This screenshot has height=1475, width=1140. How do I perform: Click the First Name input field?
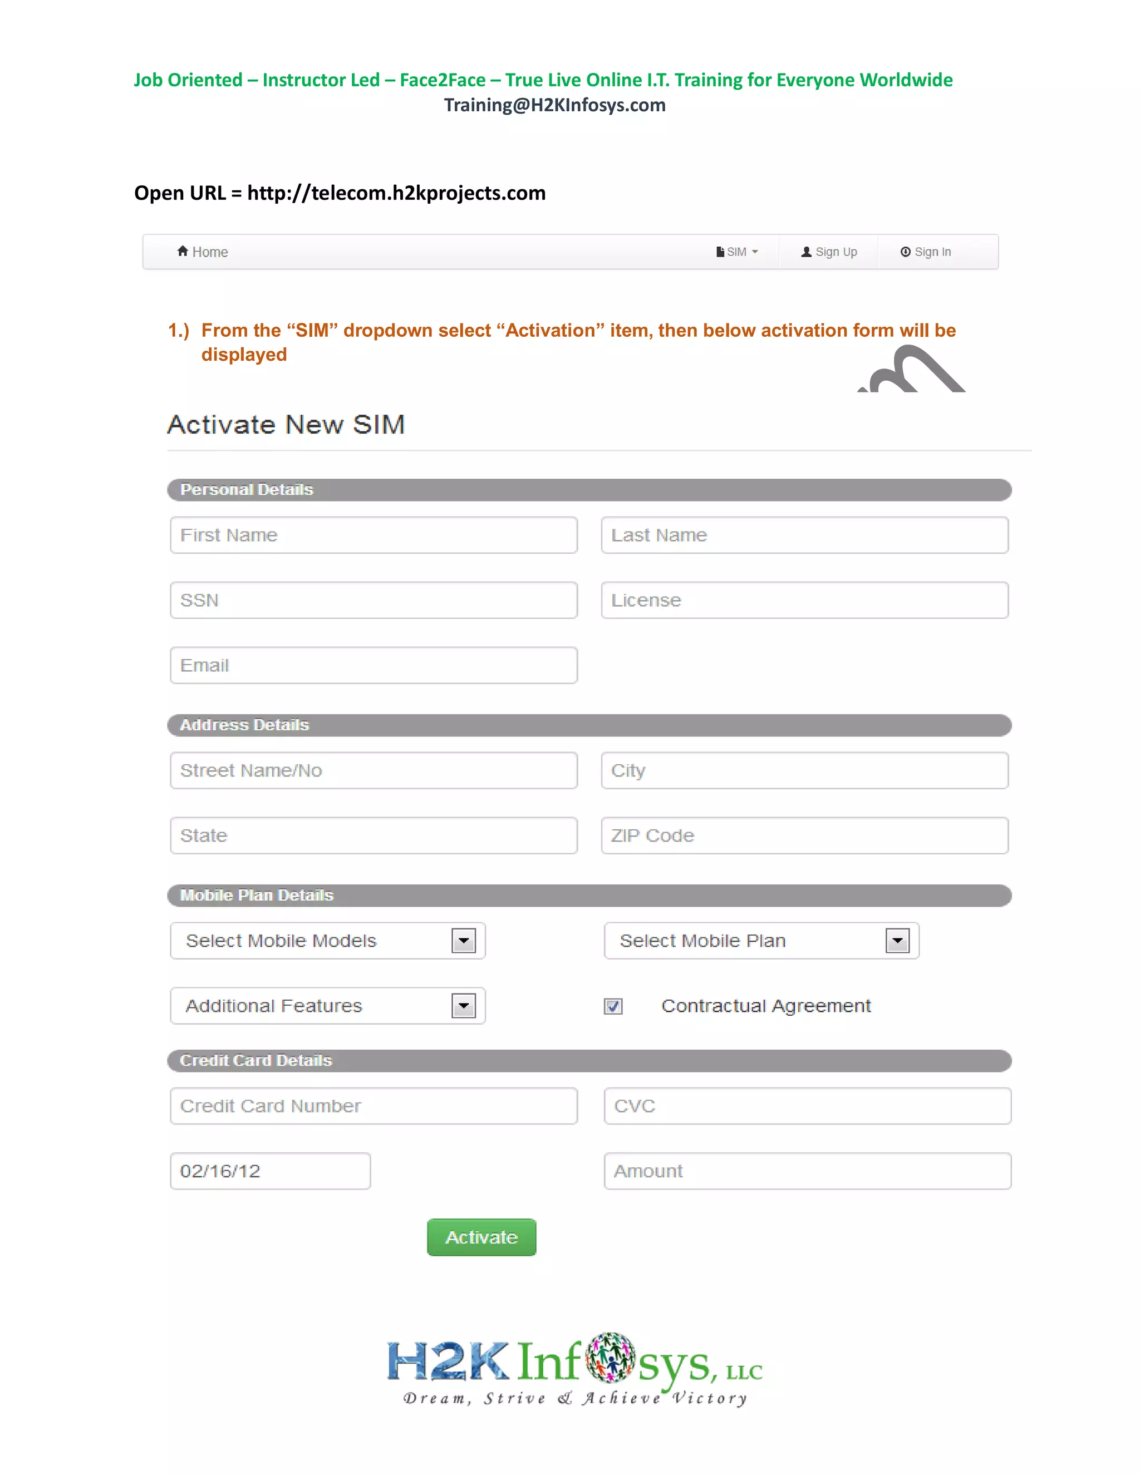tap(374, 535)
